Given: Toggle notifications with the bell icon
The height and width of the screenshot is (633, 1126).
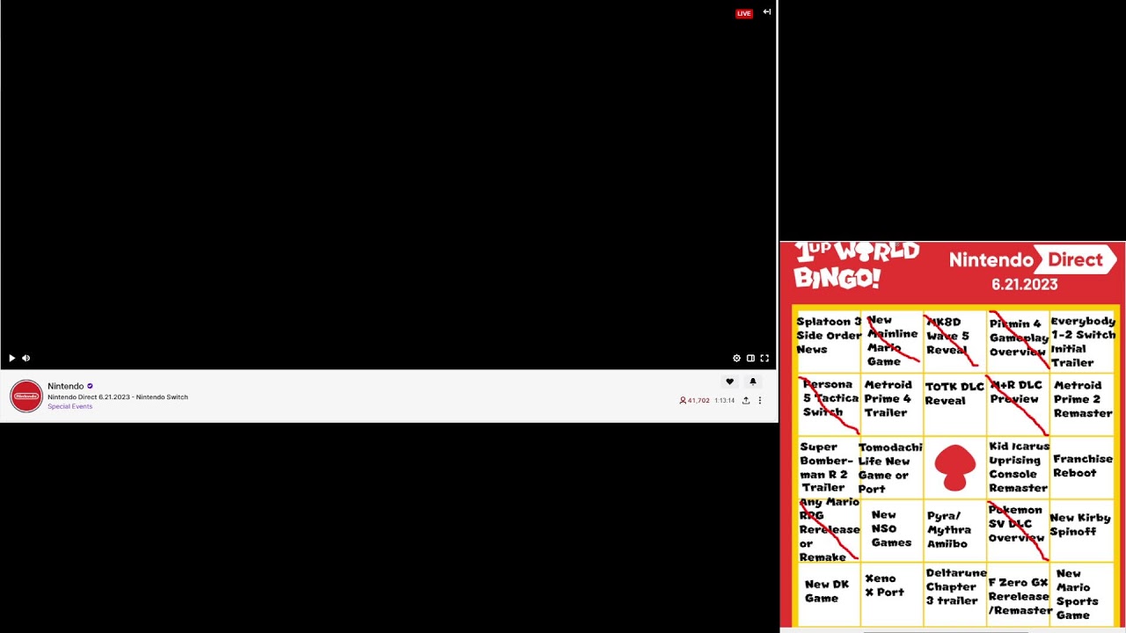Looking at the screenshot, I should [753, 382].
